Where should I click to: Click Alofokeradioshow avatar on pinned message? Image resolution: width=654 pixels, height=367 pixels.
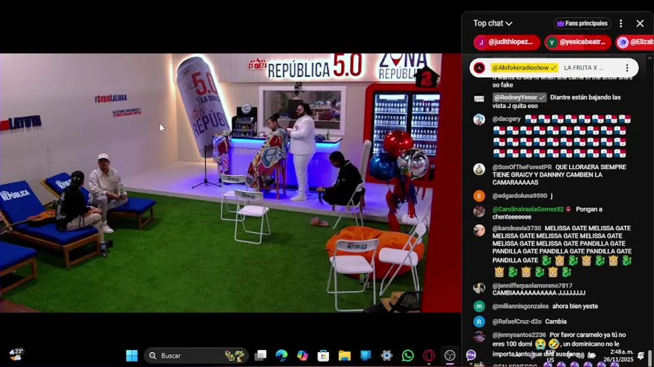(479, 68)
